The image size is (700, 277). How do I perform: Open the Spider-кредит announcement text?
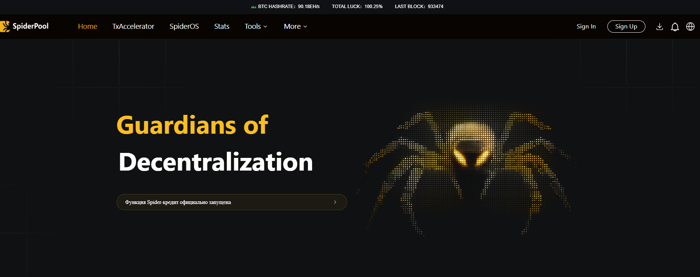coord(178,202)
